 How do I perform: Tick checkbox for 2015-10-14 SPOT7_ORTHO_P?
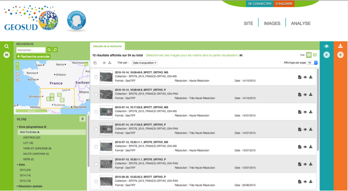tap(96, 94)
